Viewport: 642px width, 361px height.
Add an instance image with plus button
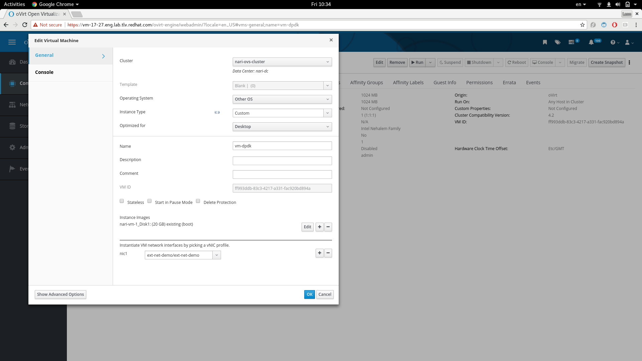319,227
